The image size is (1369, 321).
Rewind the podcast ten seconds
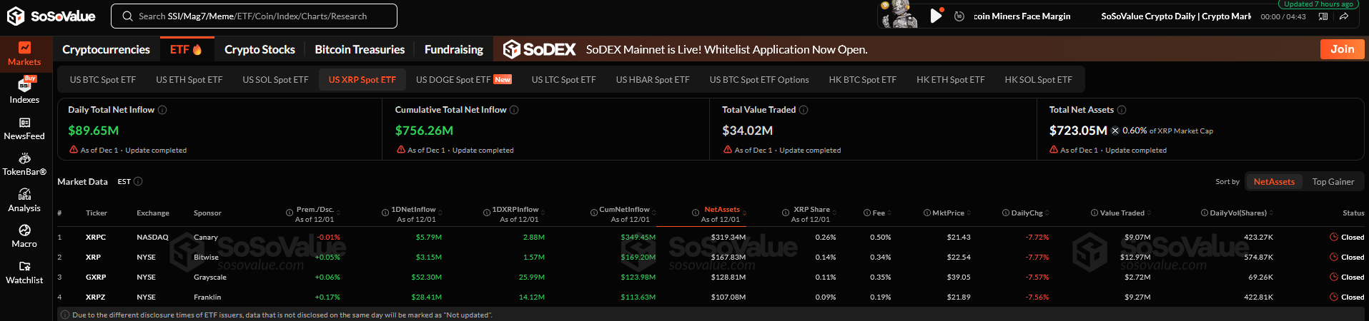[959, 16]
